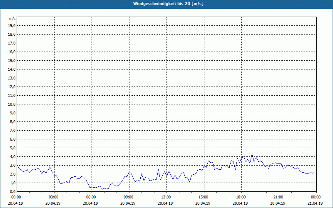Select the 8,0 y-axis label
333x208 pixels.
click(x=12, y=122)
